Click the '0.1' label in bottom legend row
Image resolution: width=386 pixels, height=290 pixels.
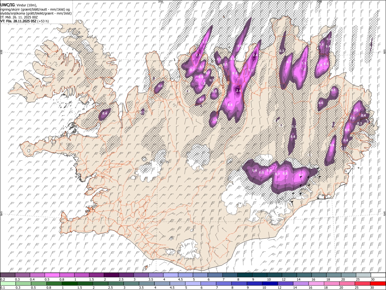[x=3, y=288]
